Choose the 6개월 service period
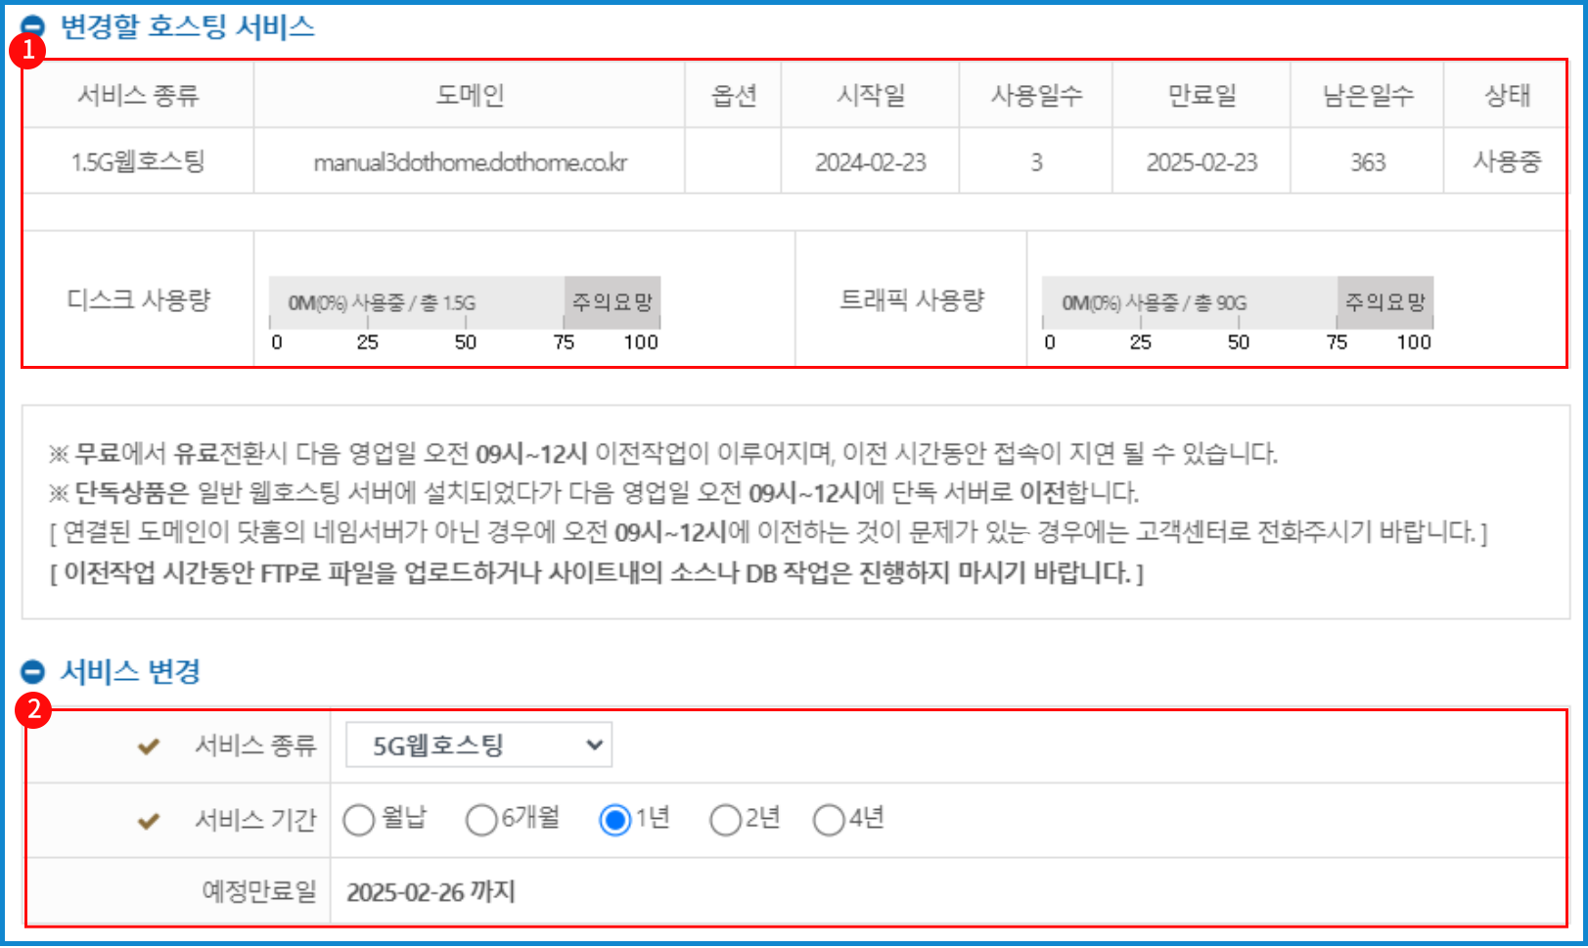 click(481, 820)
